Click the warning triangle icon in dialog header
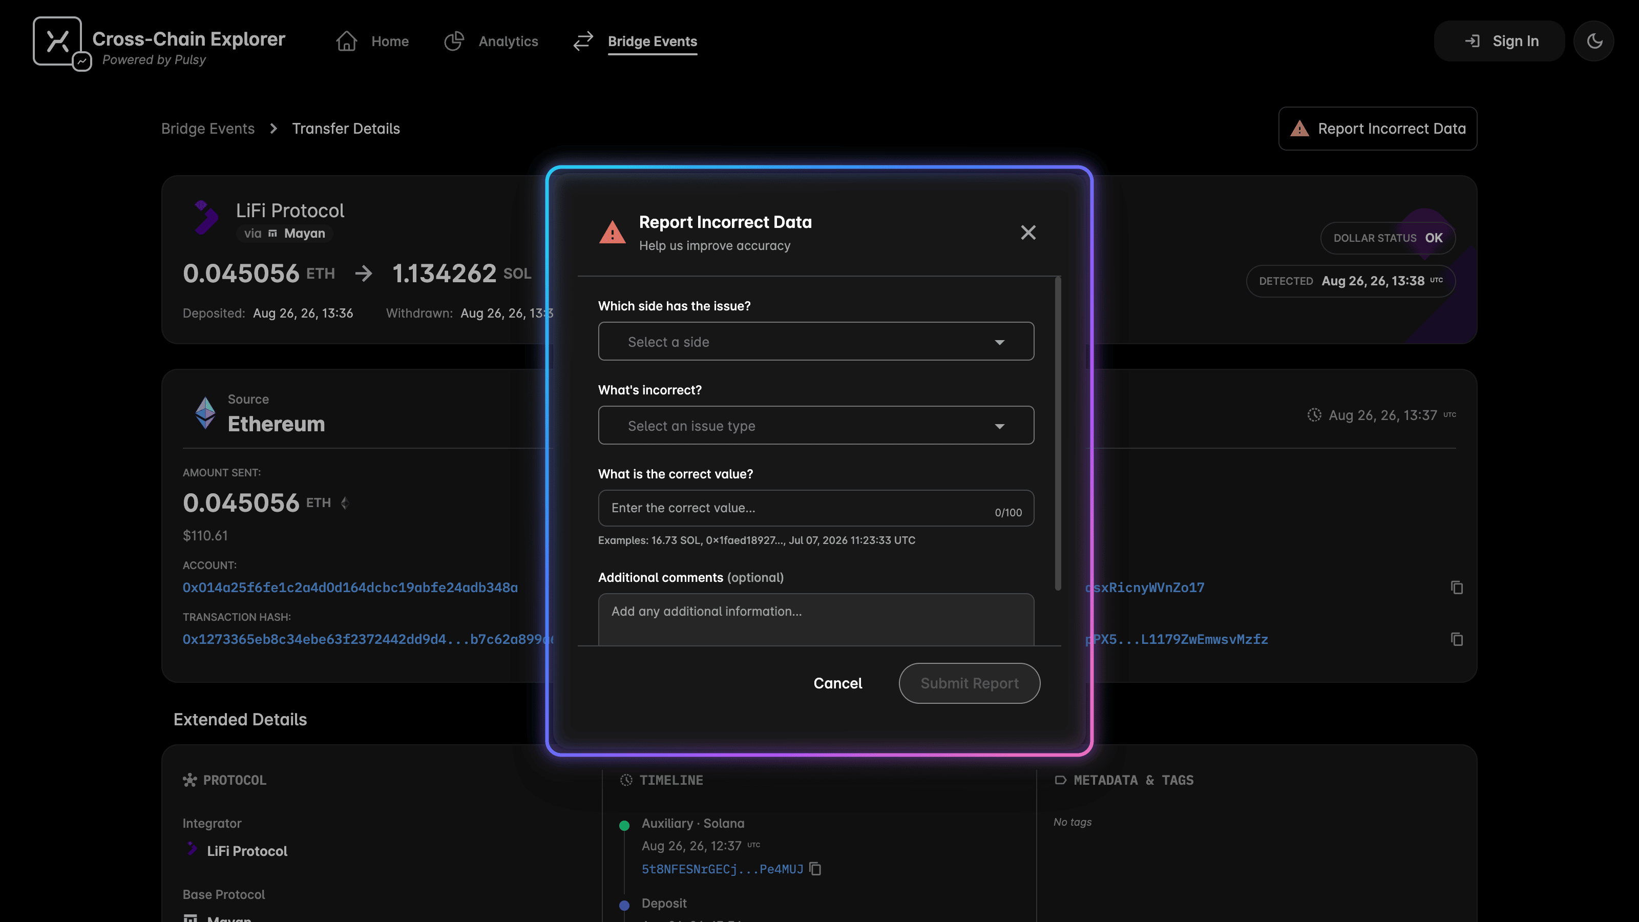Image resolution: width=1639 pixels, height=922 pixels. coord(613,233)
